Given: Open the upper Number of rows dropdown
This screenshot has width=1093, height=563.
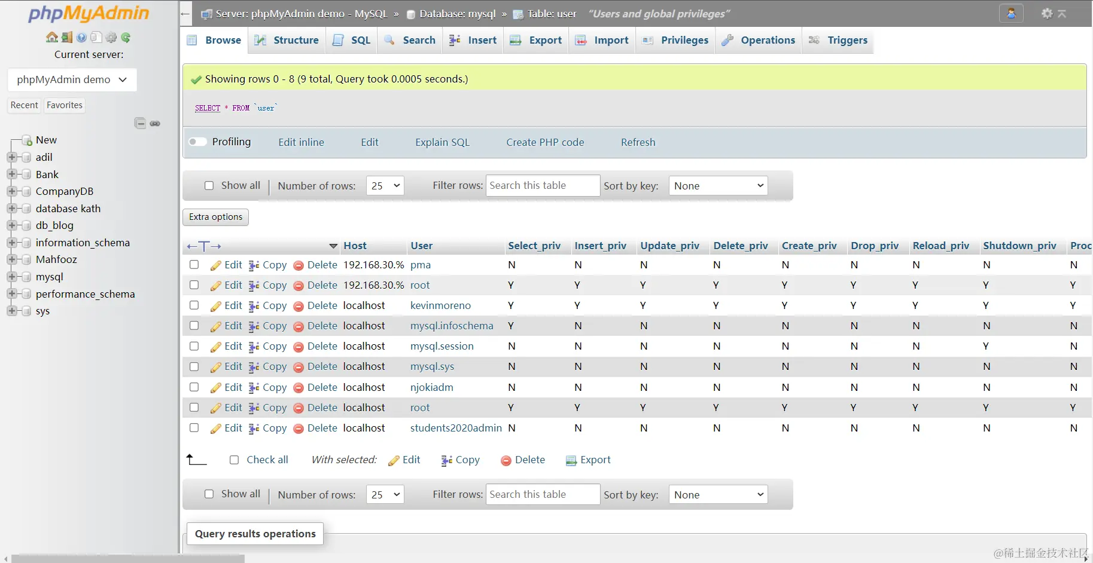Looking at the screenshot, I should (385, 186).
